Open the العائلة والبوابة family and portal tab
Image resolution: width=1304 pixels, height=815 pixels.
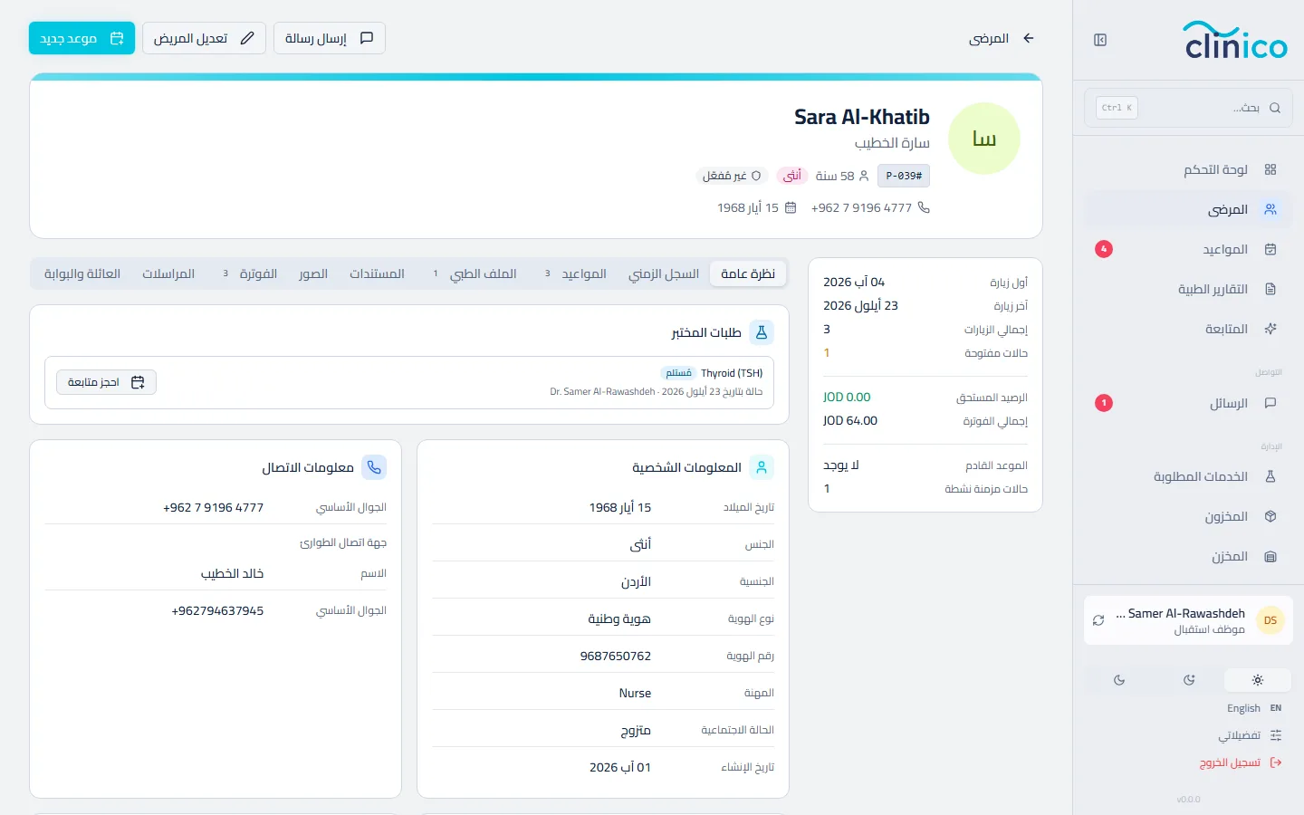(82, 273)
